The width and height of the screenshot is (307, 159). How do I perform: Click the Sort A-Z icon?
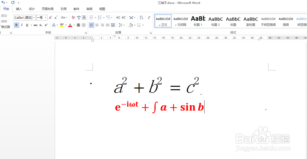tap(141, 17)
